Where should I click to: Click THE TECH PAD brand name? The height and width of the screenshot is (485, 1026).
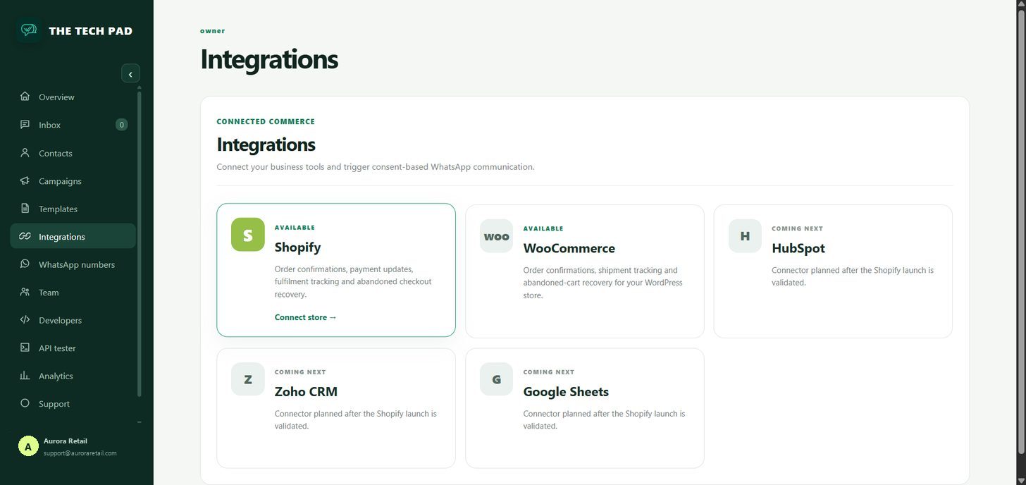pyautogui.click(x=91, y=31)
